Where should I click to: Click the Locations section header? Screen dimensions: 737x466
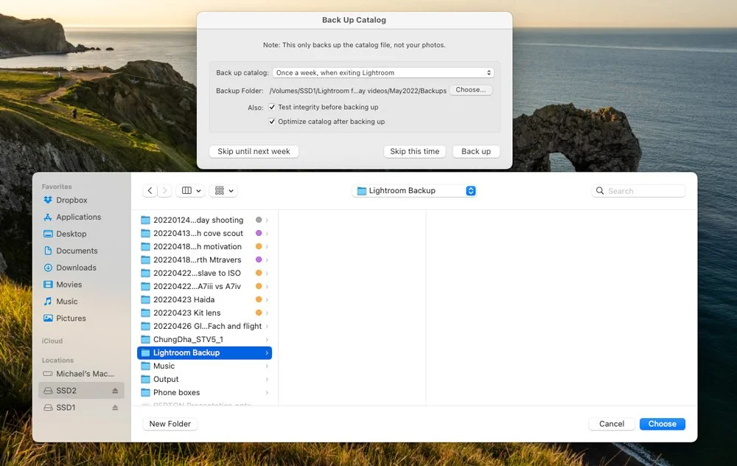pyautogui.click(x=57, y=361)
